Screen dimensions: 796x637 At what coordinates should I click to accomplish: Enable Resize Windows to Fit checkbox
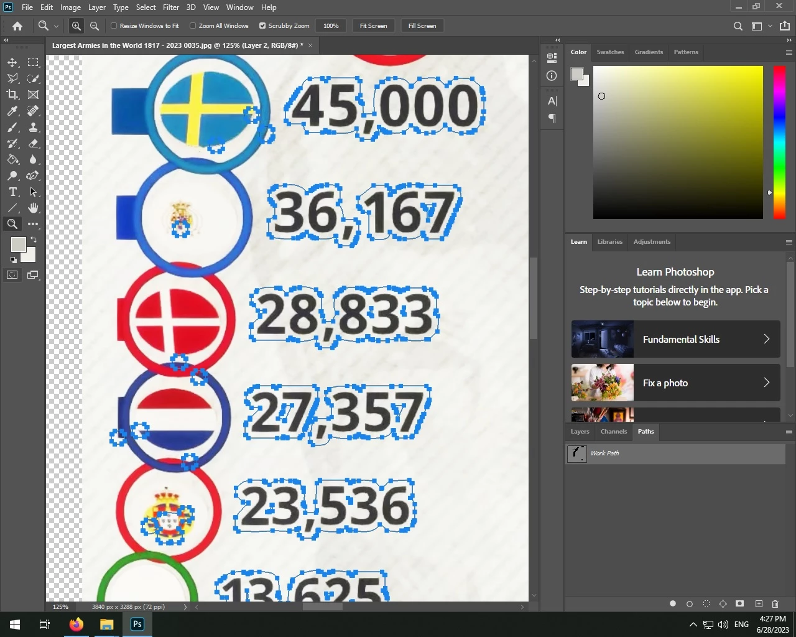114,26
